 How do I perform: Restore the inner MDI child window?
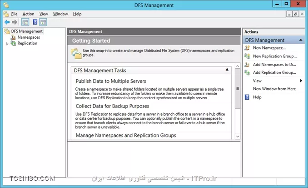tap(296, 14)
